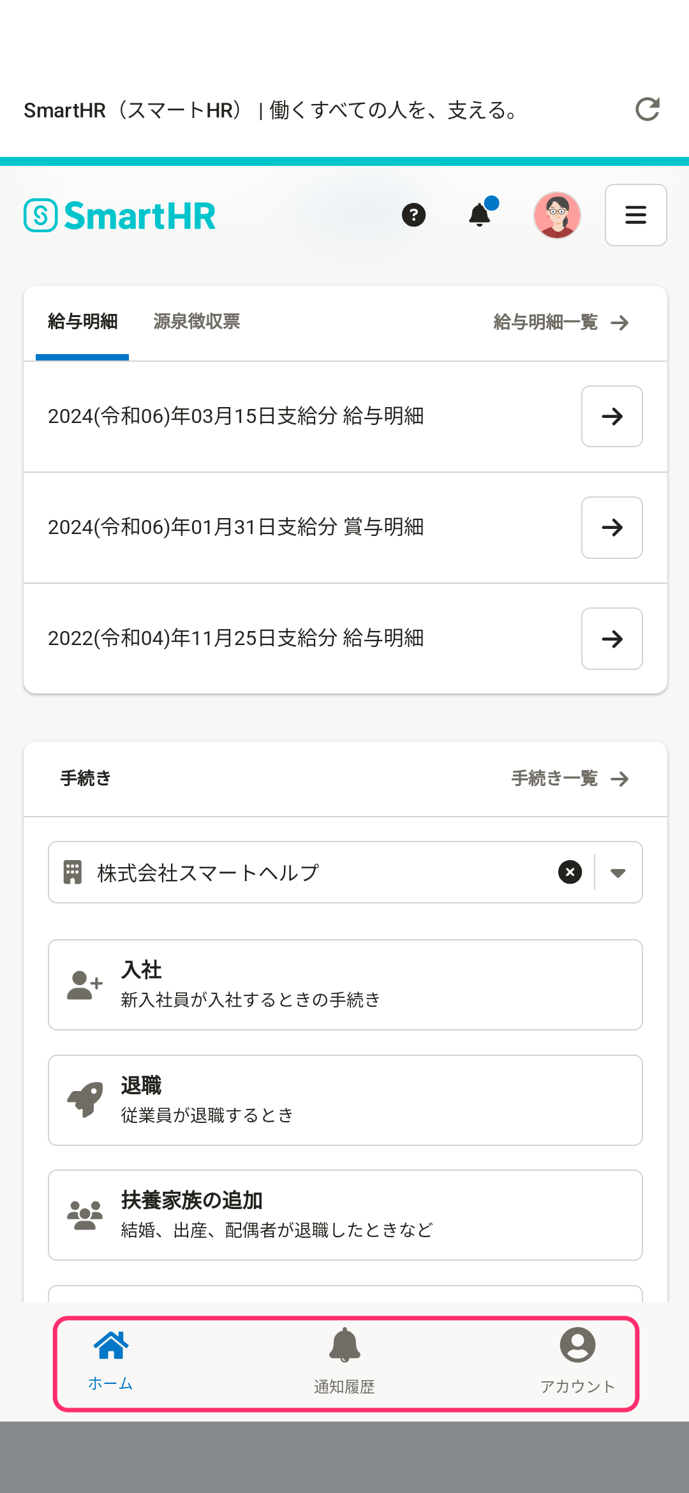Open the 給与明細一覧 link

(x=561, y=322)
